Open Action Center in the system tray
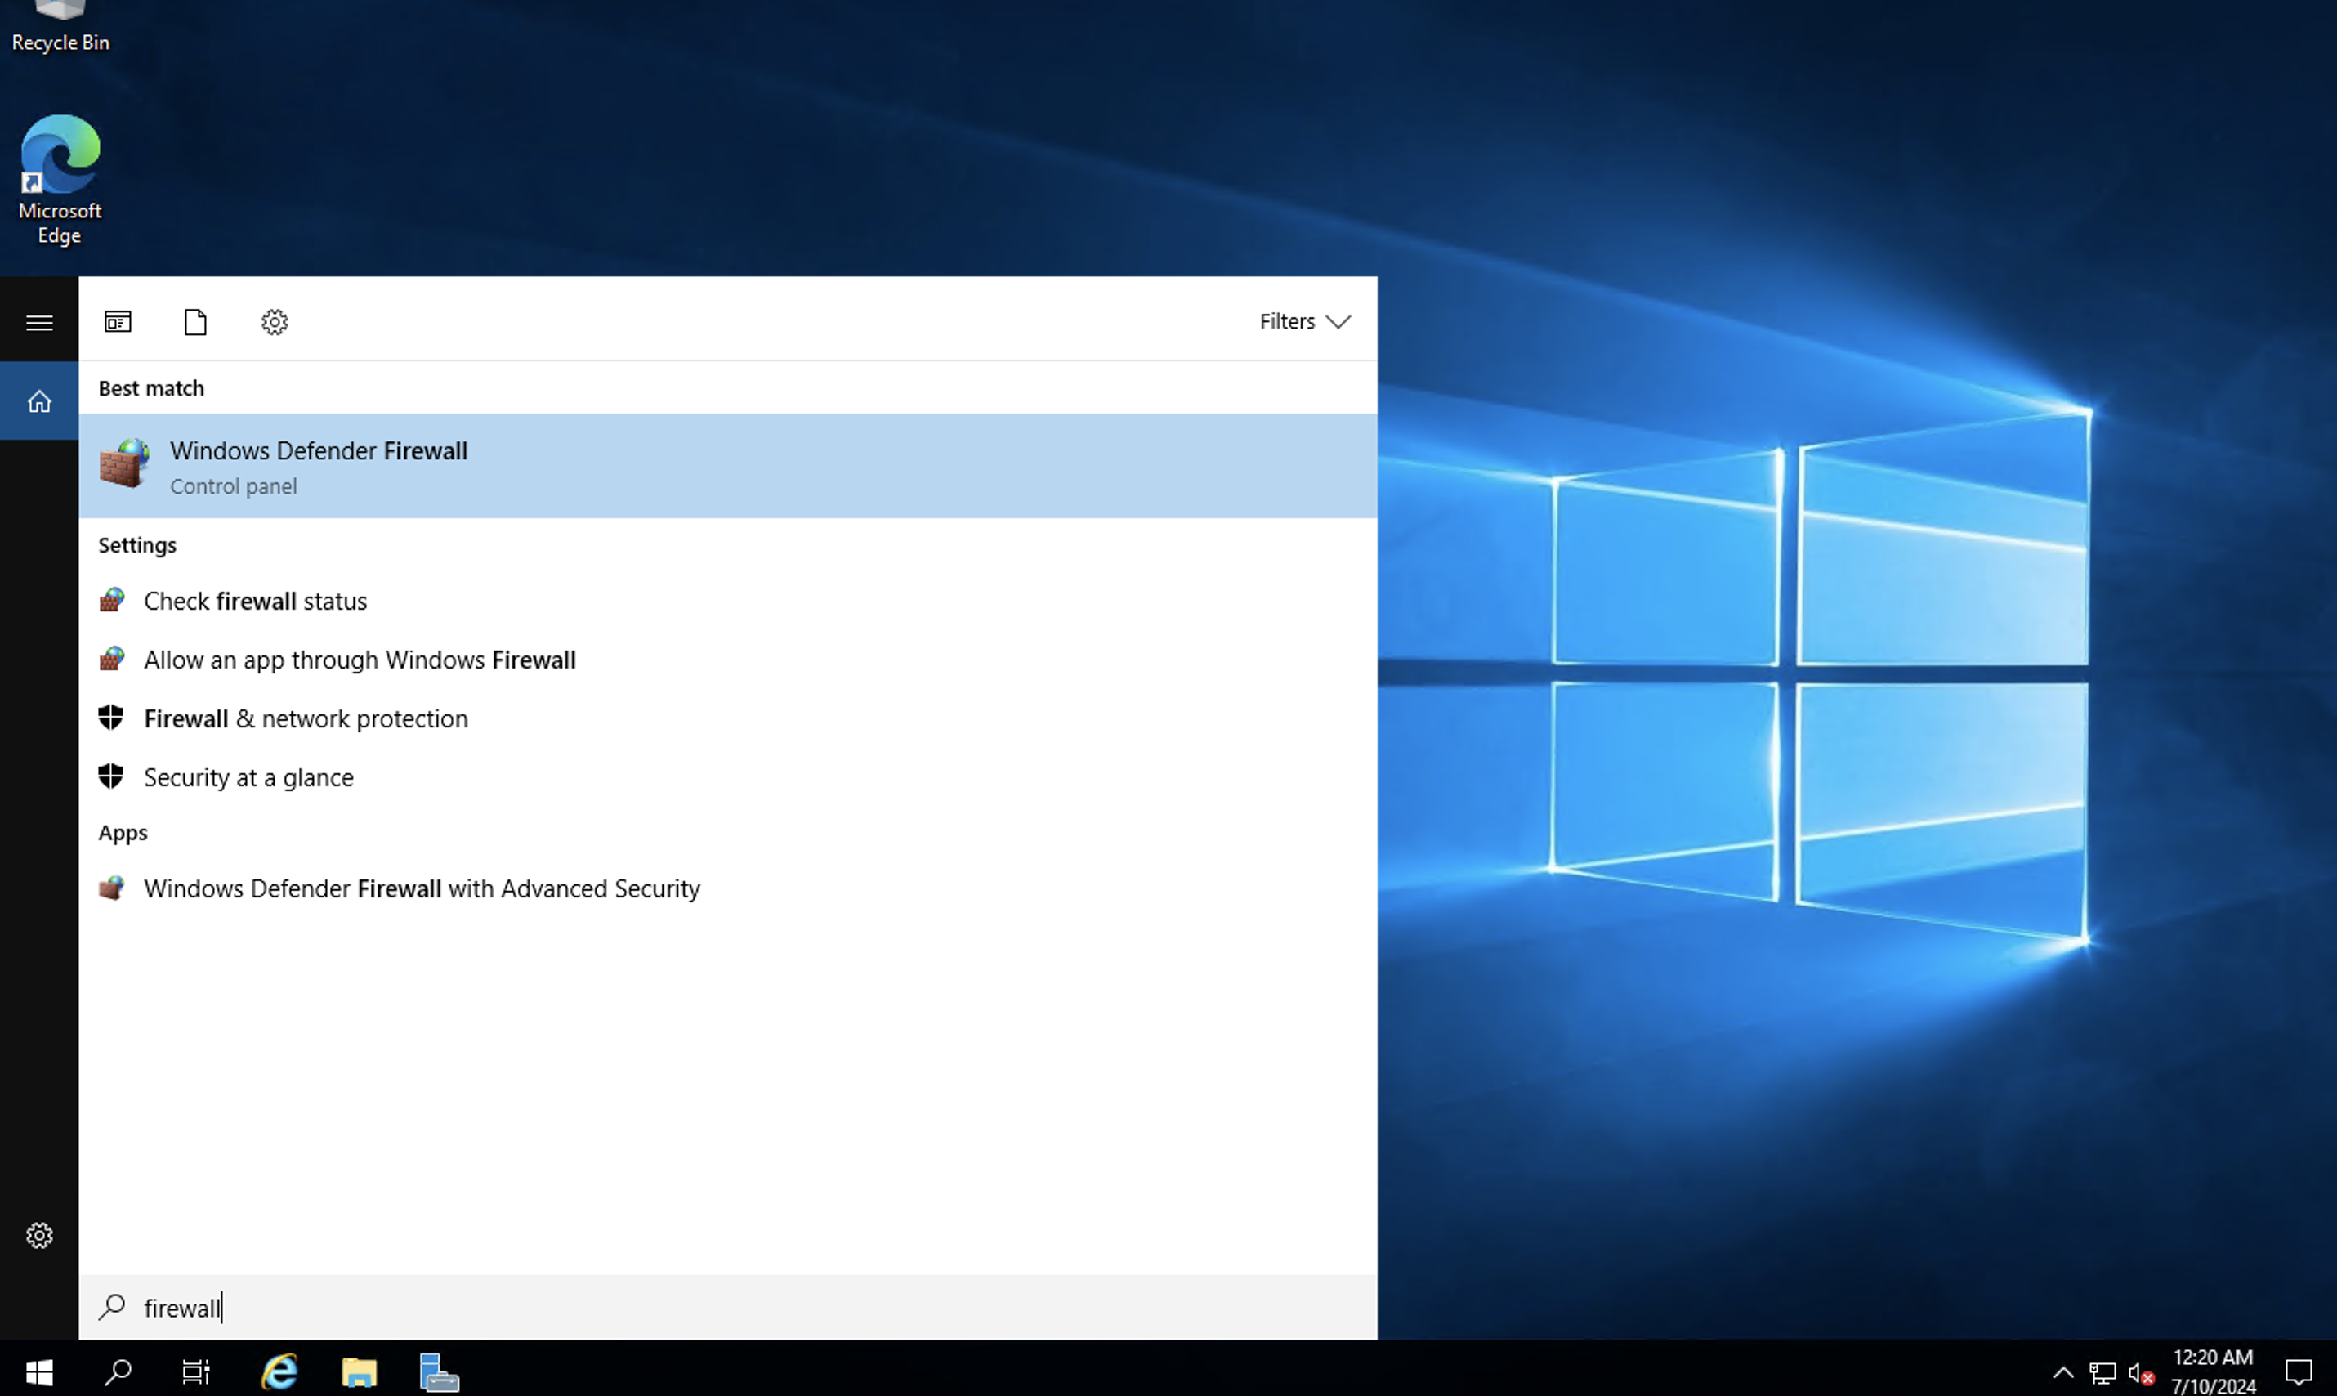This screenshot has height=1396, width=2337. point(2298,1371)
